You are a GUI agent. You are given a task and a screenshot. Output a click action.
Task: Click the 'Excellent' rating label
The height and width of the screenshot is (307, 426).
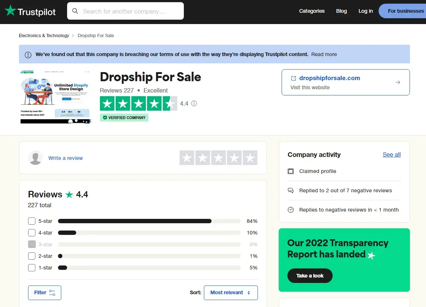[x=156, y=90]
